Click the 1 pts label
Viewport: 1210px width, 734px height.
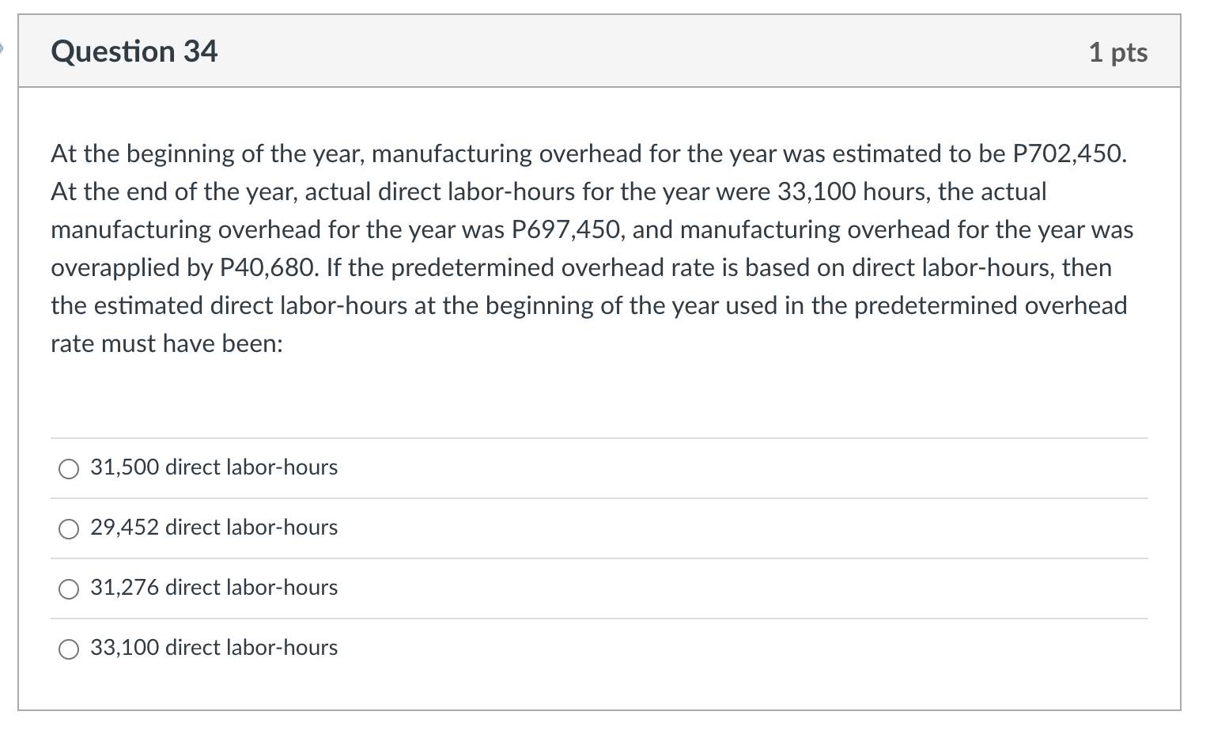1118,52
